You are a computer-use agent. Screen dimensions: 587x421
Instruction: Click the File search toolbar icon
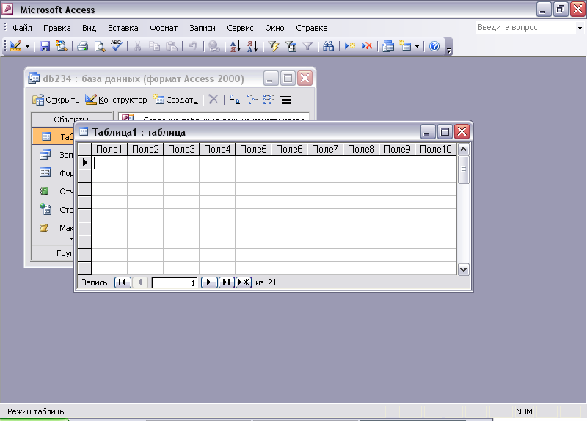click(x=62, y=46)
